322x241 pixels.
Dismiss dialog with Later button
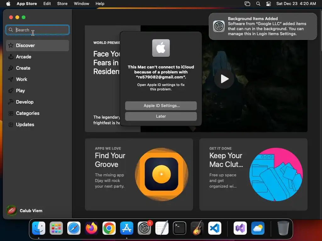[161, 116]
